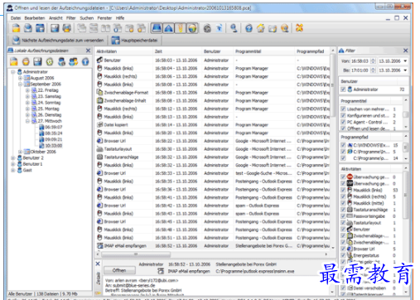
Task: Click the blue save disk toolbar icon
Action: tap(55, 28)
